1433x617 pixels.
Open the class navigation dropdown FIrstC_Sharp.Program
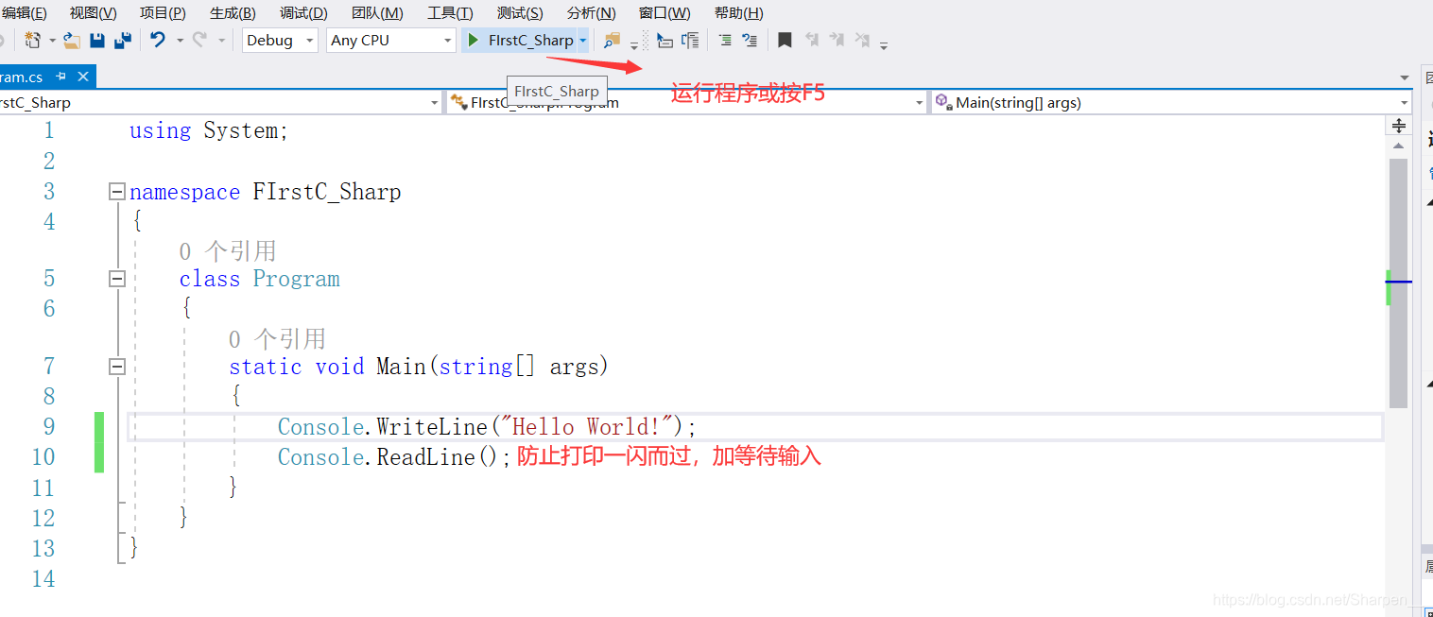coord(687,102)
